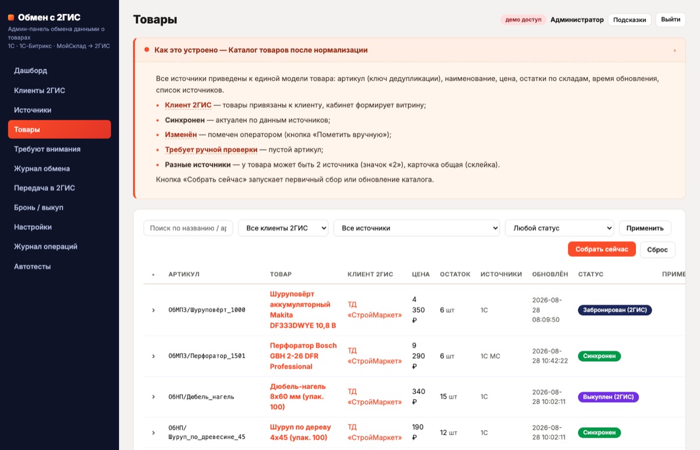Viewport: 700px width, 450px height.
Task: Click the Подсказки button
Action: [x=630, y=20]
